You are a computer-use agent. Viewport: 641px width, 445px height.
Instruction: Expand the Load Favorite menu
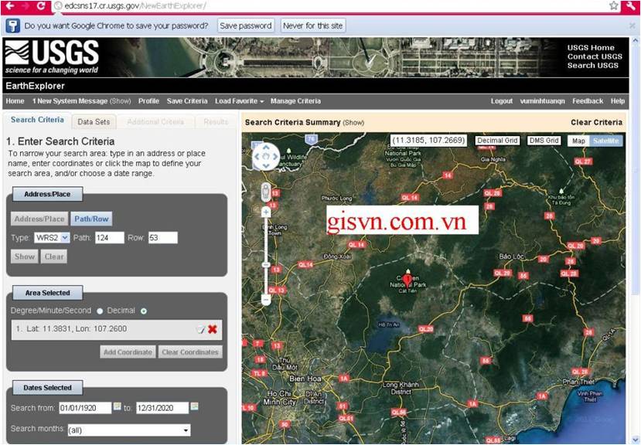tap(239, 101)
